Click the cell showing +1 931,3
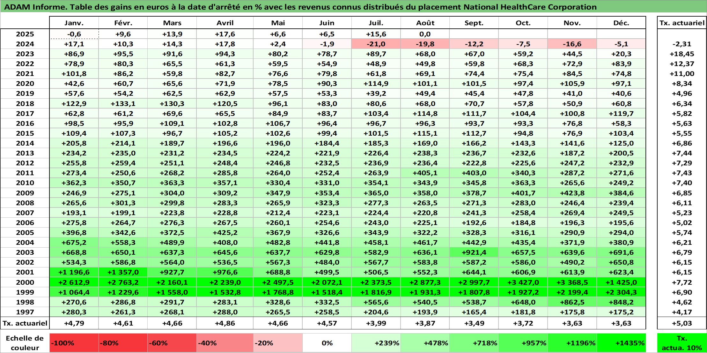This screenshot has width=707, height=353. tap(425, 292)
